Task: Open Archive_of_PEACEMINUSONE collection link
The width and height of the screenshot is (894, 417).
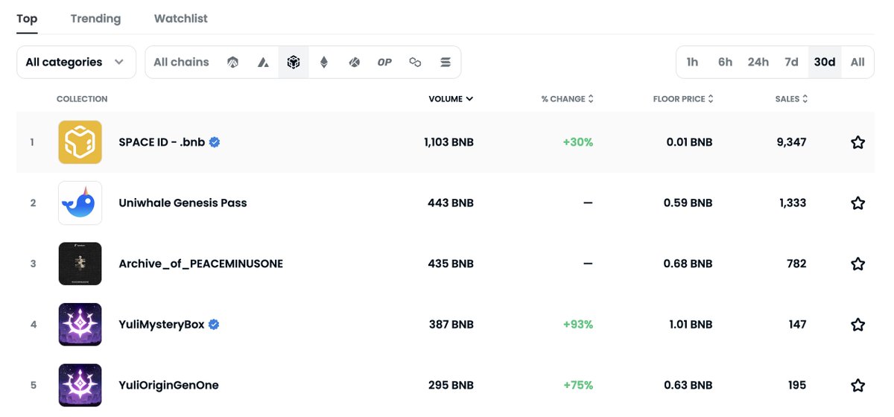Action: 201,264
